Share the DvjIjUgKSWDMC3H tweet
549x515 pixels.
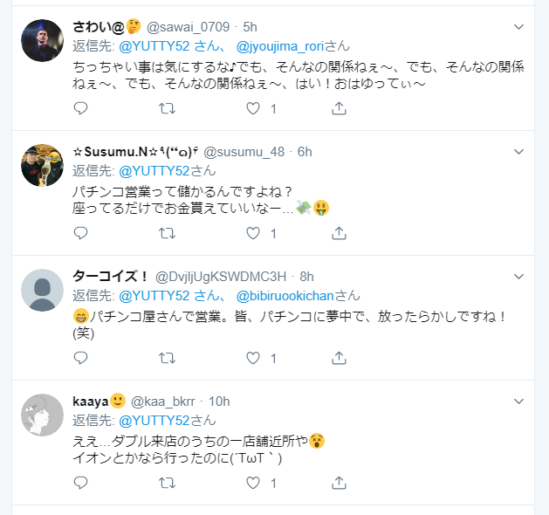(340, 358)
